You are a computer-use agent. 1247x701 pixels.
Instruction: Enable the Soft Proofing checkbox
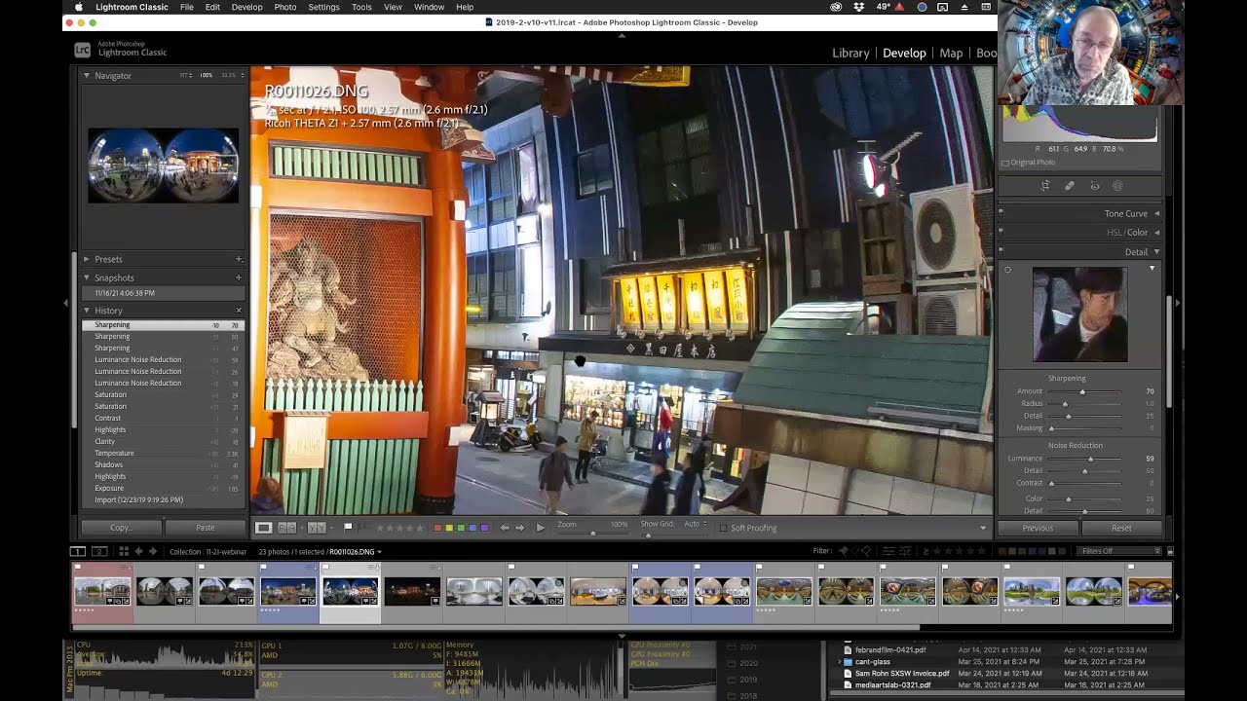click(x=723, y=528)
